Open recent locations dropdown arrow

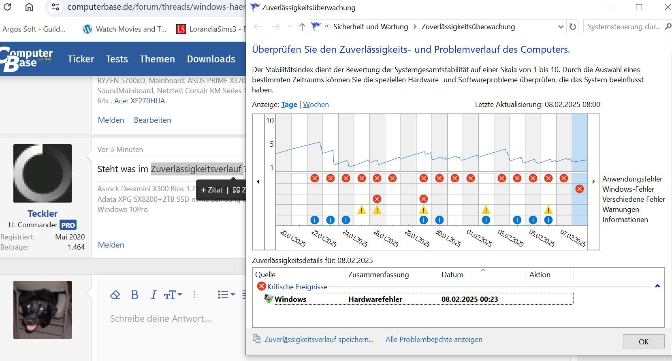click(290, 27)
